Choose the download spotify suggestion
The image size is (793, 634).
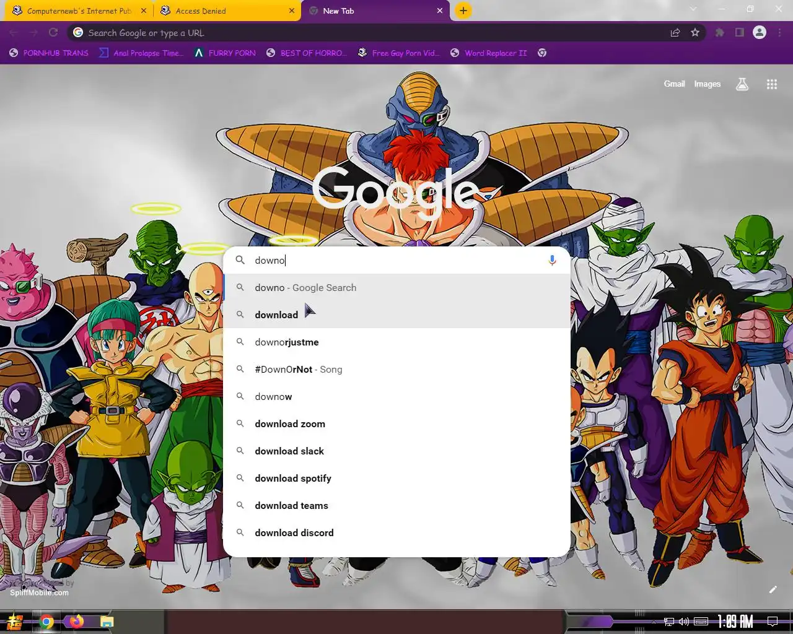[396, 479]
